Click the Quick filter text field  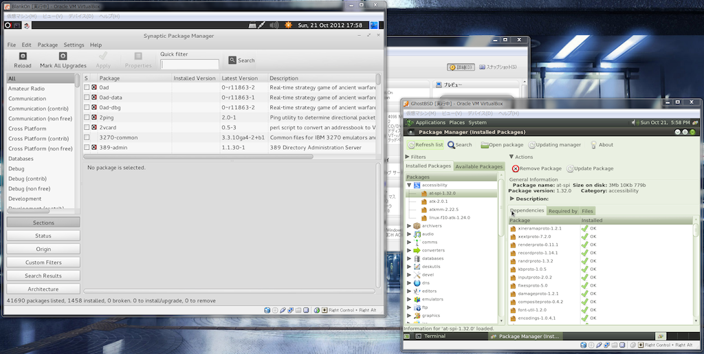[190, 65]
